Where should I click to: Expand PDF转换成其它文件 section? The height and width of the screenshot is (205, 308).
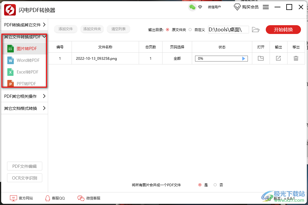25,25
